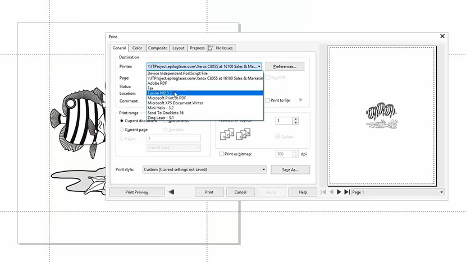Choose Fusion M2 3.3 from printer list
The width and height of the screenshot is (466, 262).
pos(160,93)
